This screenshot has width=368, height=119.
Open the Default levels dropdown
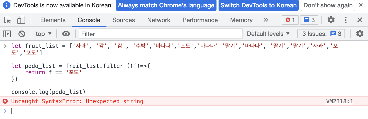click(268, 34)
